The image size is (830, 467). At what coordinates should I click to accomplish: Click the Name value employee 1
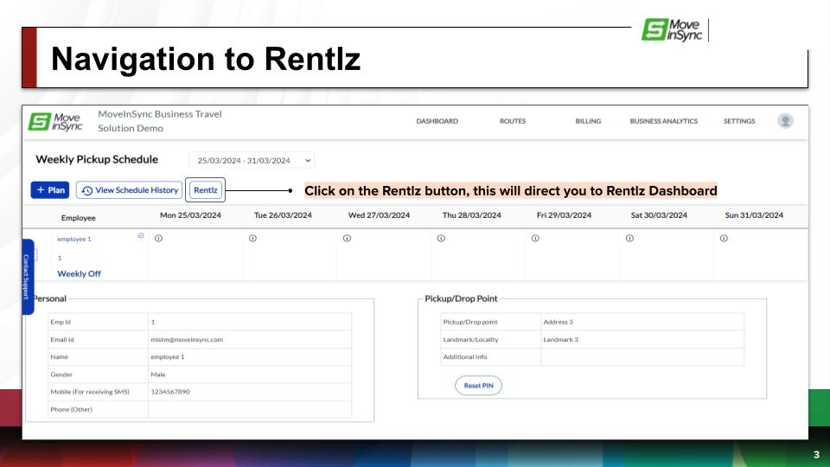(x=167, y=357)
